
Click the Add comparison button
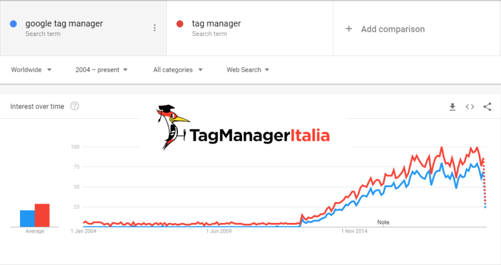tap(392, 29)
